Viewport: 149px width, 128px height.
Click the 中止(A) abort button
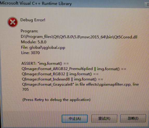(x=75, y=119)
